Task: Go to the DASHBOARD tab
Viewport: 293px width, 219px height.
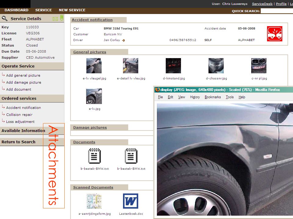Action: pyautogui.click(x=16, y=10)
